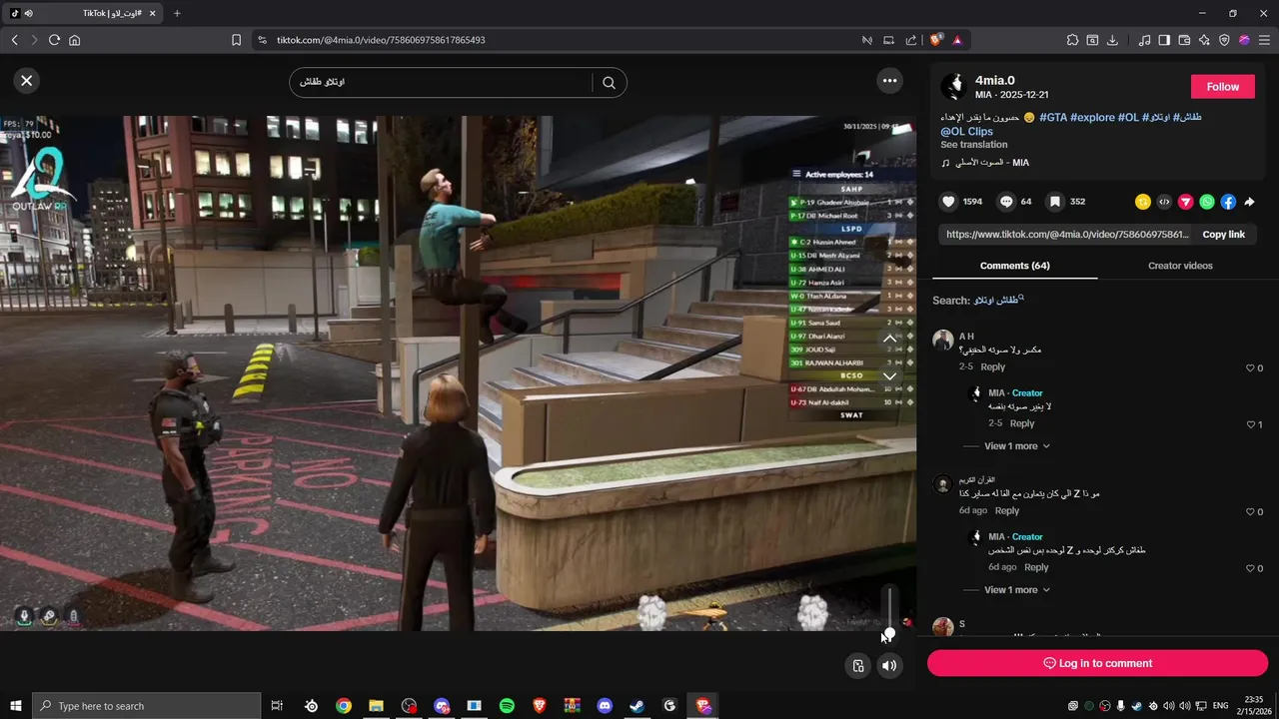The image size is (1279, 719).
Task: Expand View 1 more under first comment
Action: click(x=1017, y=446)
